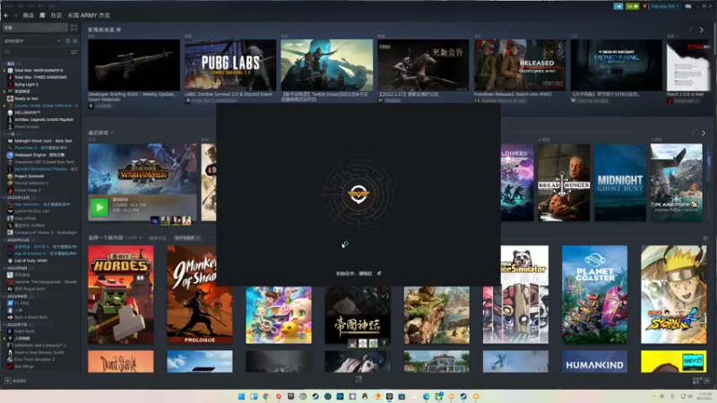Open friends and chat icon at bottom right

[707, 380]
